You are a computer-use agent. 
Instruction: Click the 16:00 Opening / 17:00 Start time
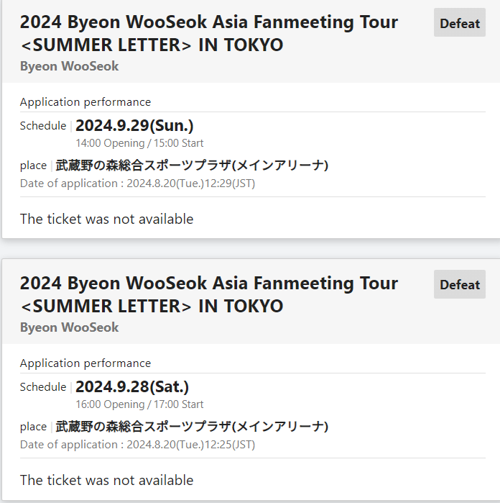coord(139,404)
